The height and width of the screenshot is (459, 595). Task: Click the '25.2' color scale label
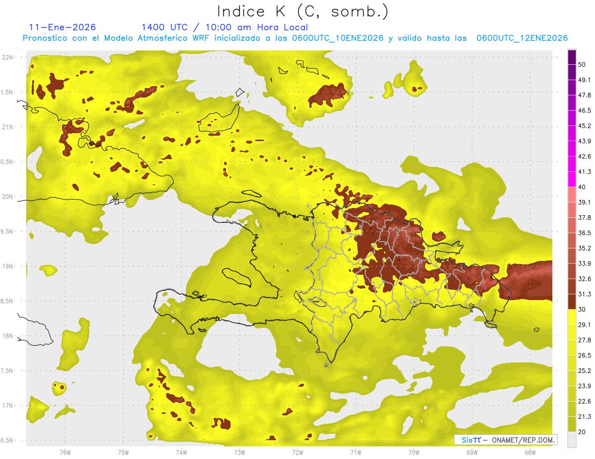pyautogui.click(x=585, y=371)
